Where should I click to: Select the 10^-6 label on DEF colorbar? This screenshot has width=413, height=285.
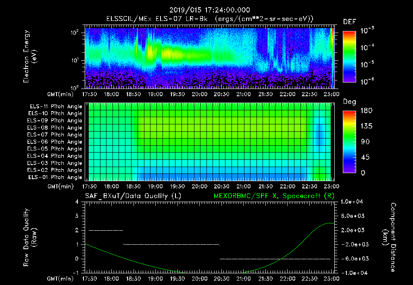pyautogui.click(x=367, y=81)
